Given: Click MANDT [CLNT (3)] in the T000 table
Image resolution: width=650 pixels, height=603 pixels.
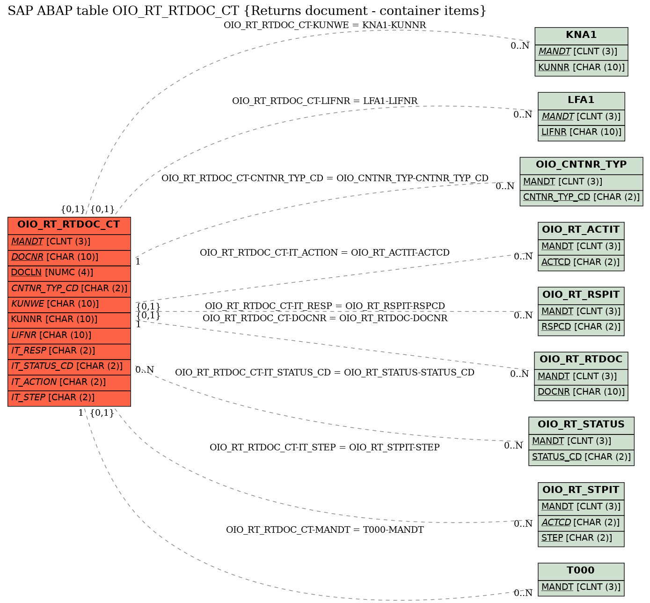Looking at the screenshot, I should coord(581,588).
